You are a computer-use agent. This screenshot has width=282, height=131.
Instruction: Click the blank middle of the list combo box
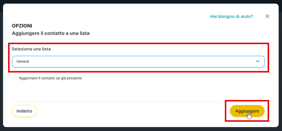pyautogui.click(x=138, y=61)
